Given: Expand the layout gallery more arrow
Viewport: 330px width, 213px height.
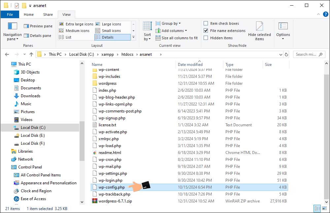Looking at the screenshot, I should coord(133,38).
